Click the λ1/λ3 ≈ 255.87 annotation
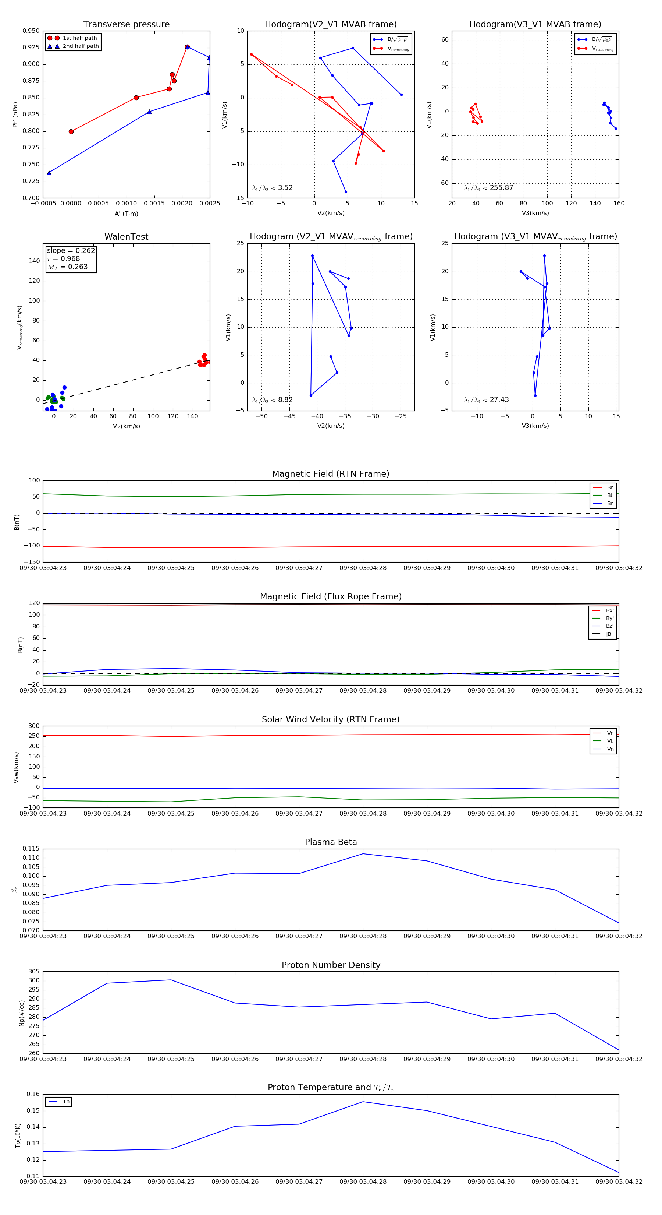Viewport: 662px width, 1215px height. pyautogui.click(x=489, y=188)
